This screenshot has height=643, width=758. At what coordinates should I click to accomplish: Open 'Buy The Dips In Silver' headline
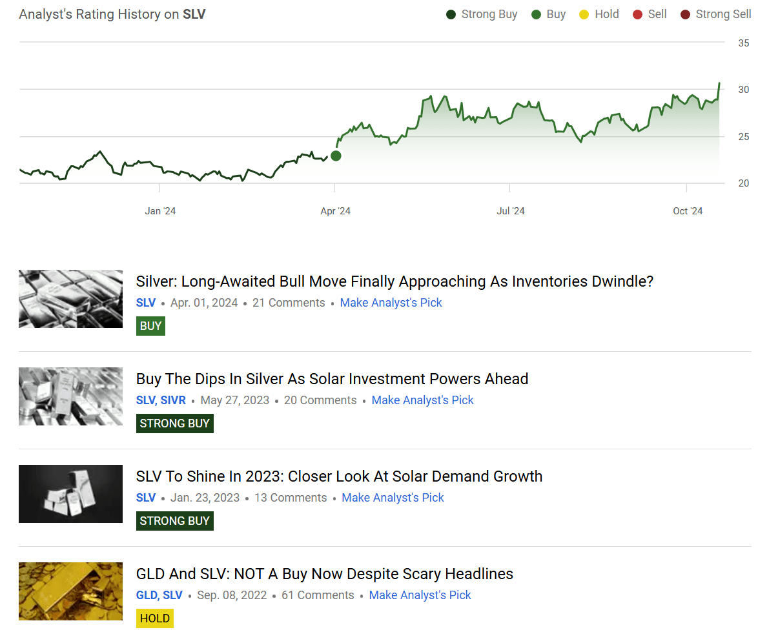tap(332, 379)
